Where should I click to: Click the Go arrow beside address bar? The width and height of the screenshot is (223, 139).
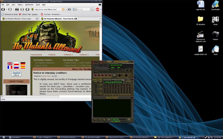coord(69,9)
